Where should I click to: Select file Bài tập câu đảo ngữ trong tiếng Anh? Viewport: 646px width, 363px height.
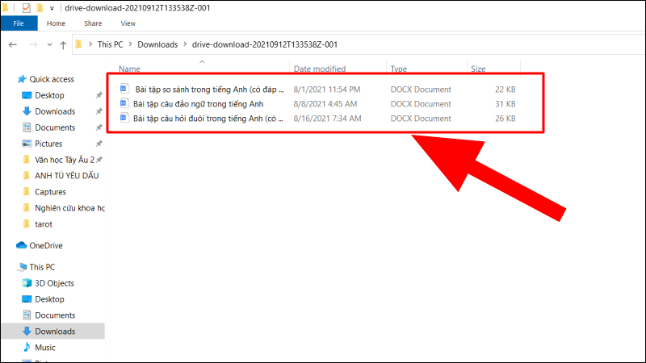tap(198, 104)
